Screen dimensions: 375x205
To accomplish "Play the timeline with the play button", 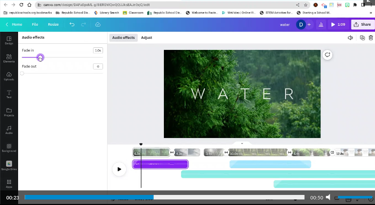I will point(119,169).
